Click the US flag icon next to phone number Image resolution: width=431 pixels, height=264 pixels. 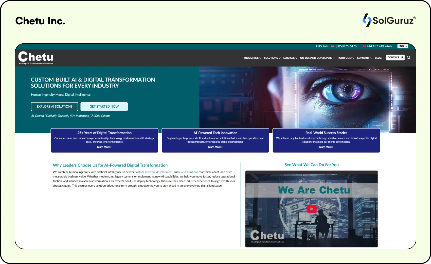pos(332,46)
